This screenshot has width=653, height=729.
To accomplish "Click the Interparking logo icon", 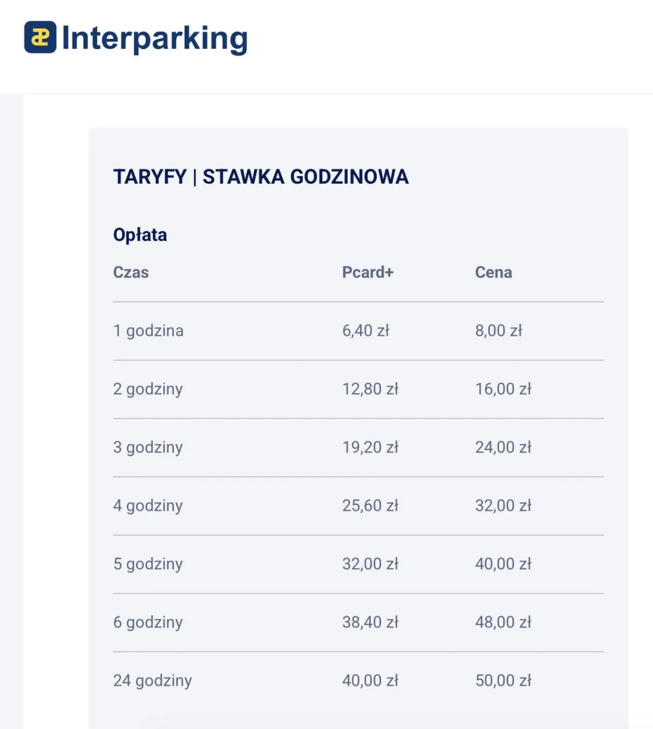I will tap(40, 37).
